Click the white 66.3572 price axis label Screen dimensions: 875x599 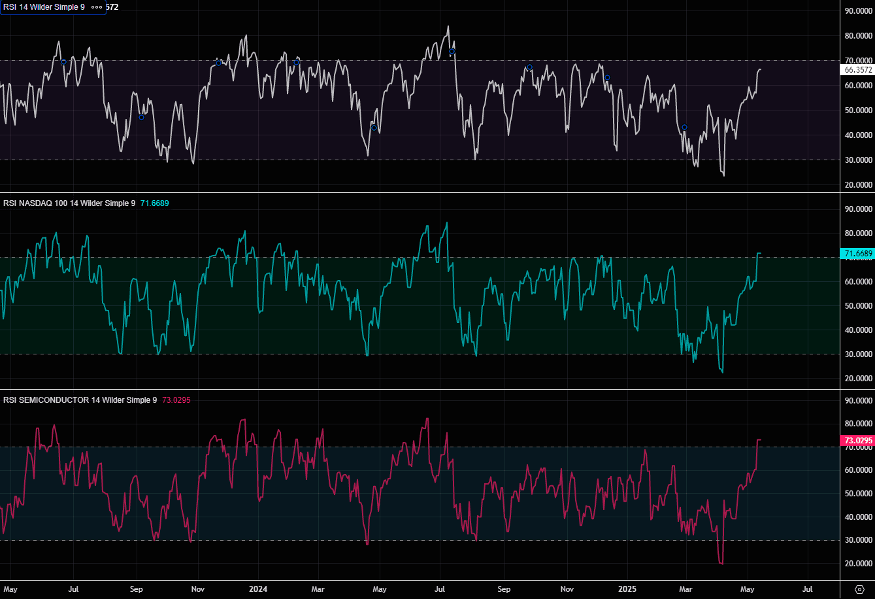coord(857,69)
